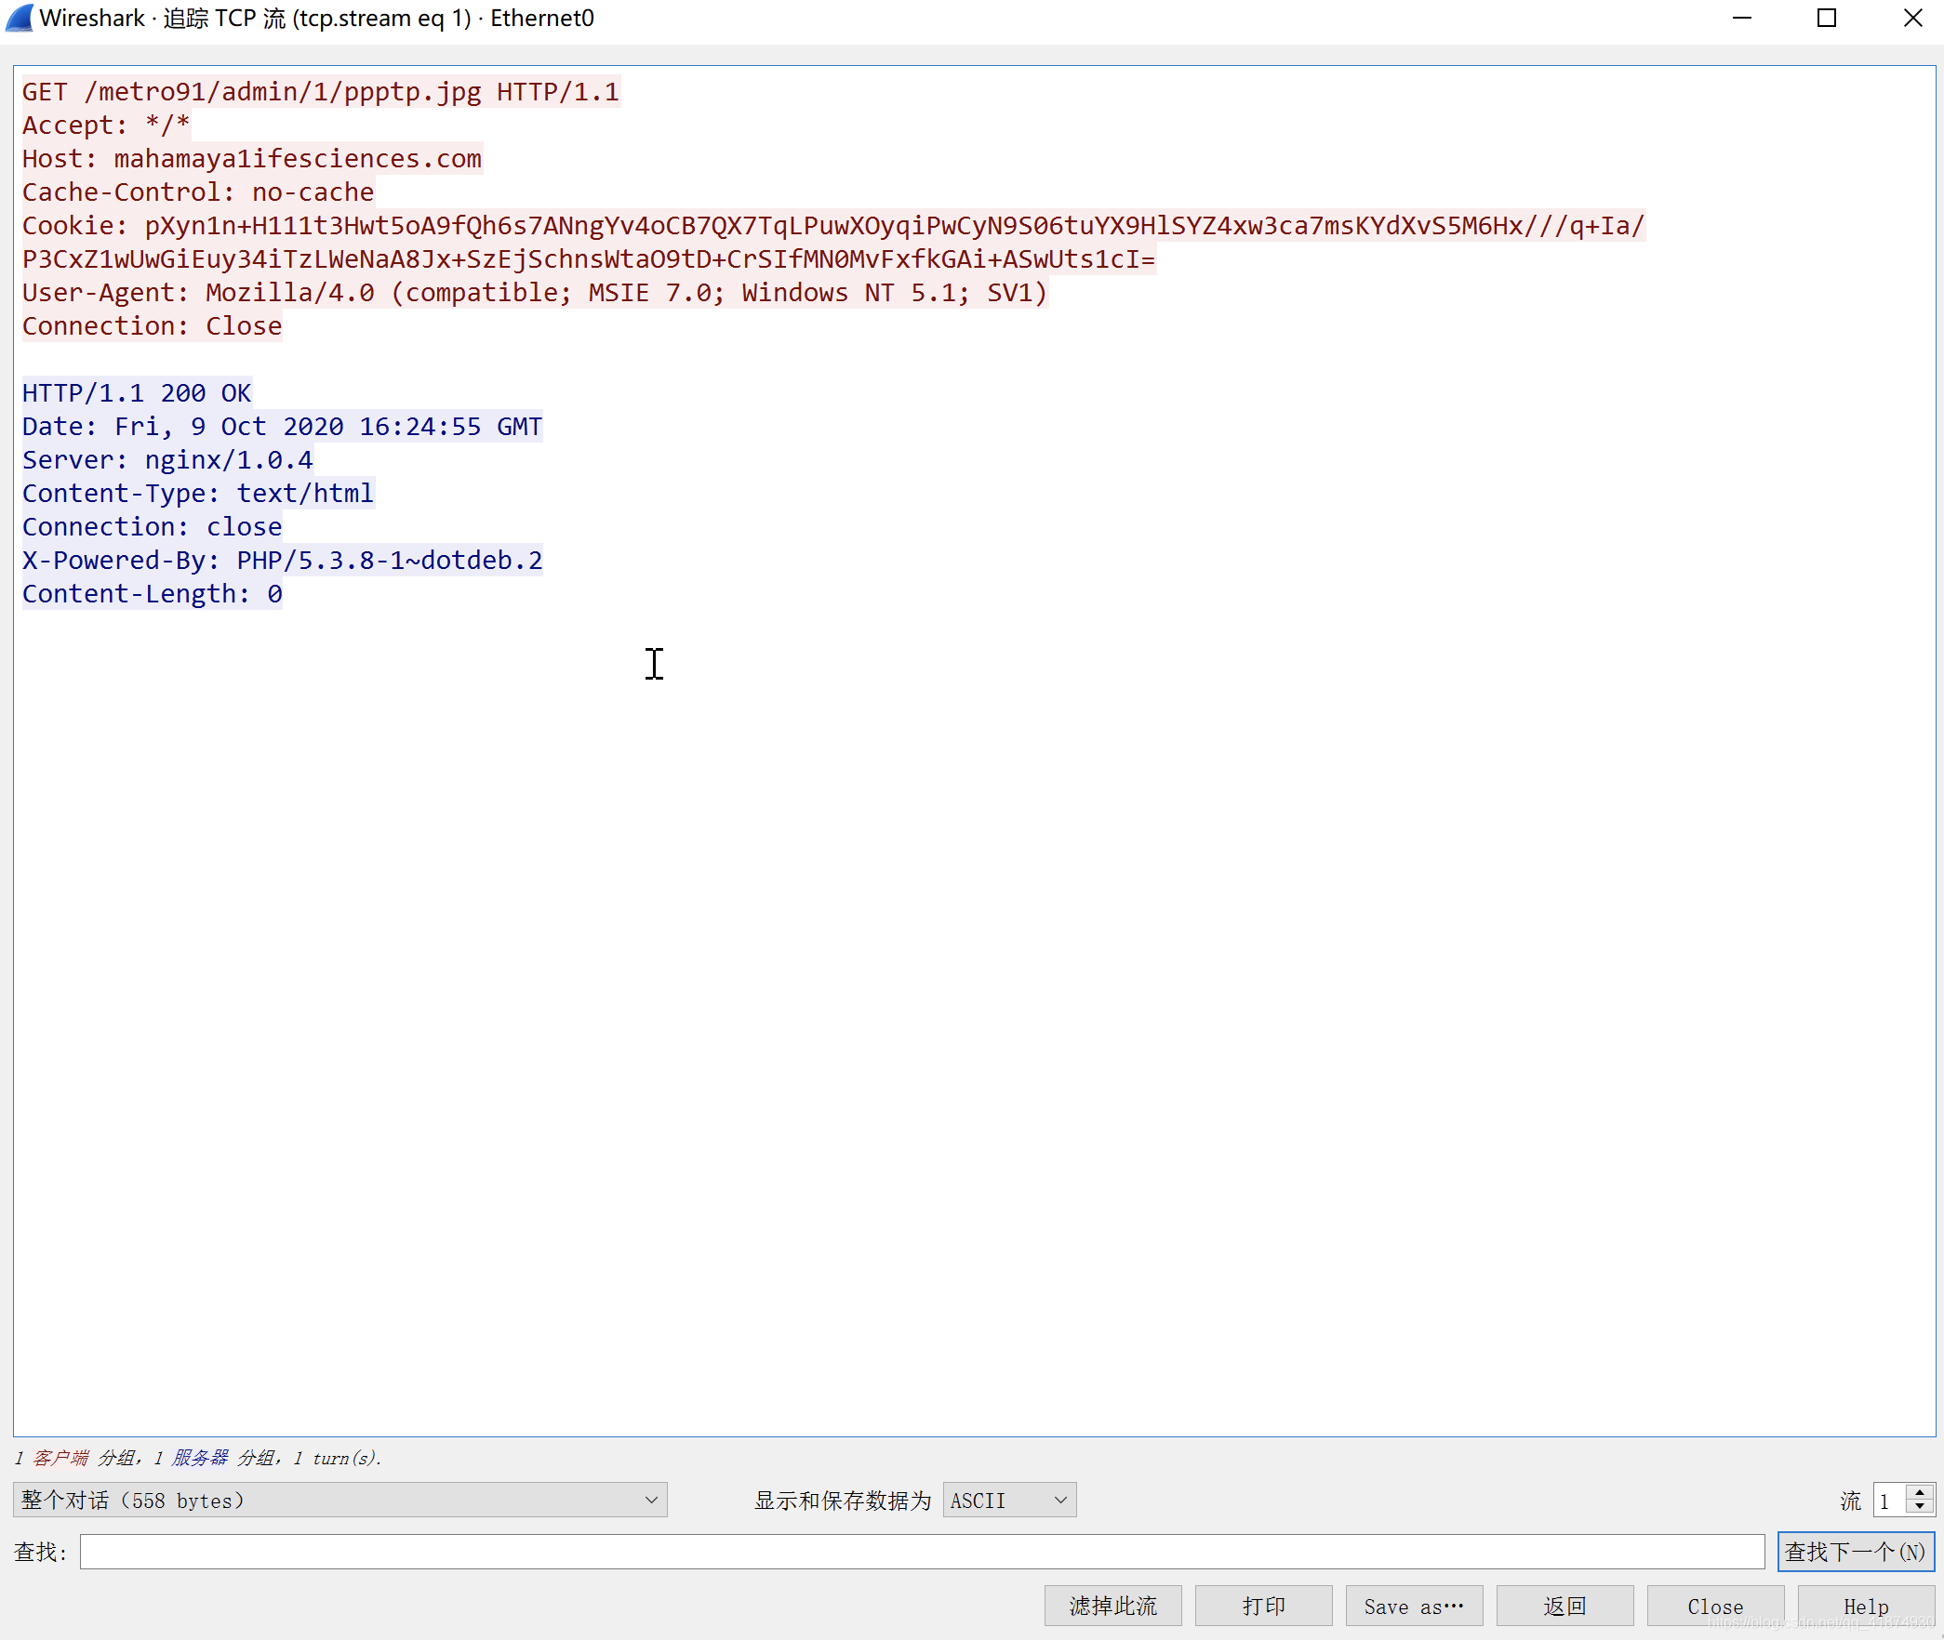Click the HTTP/1.1 200 OK response line
The width and height of the screenshot is (1944, 1640).
[x=137, y=393]
